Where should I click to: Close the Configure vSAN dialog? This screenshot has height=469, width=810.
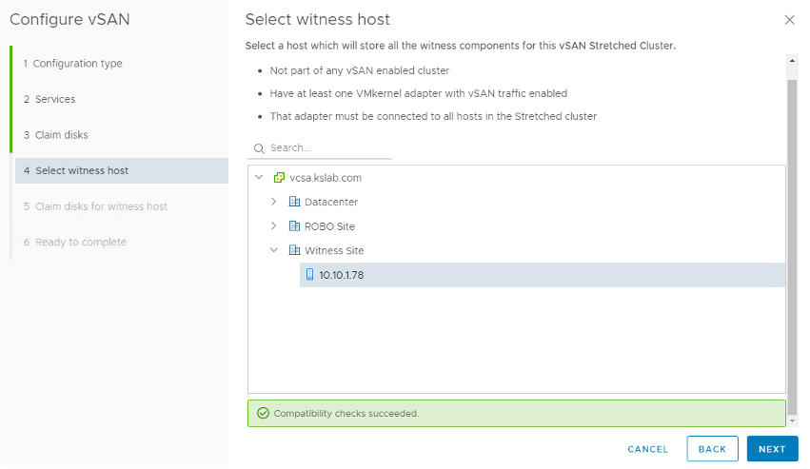coord(789,20)
